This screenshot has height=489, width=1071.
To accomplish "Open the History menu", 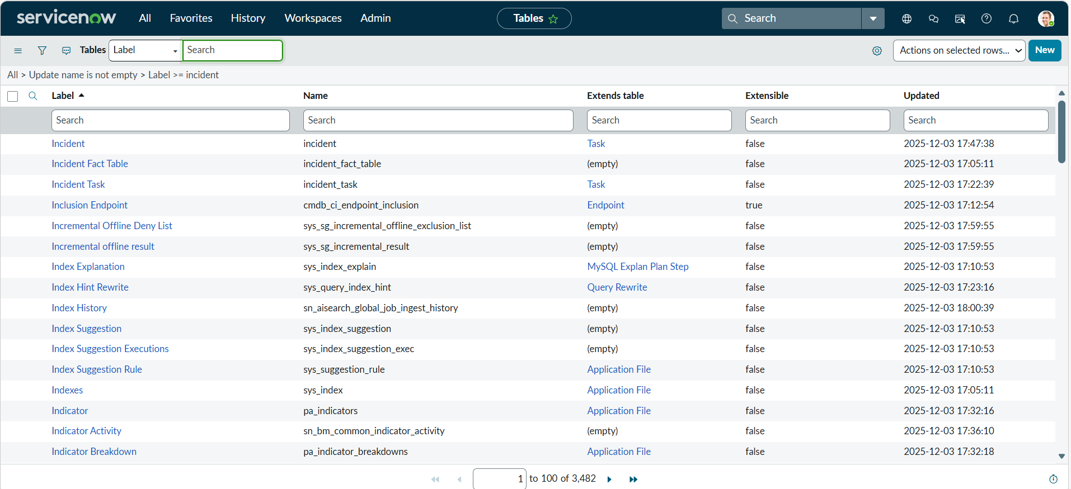I will (x=248, y=18).
